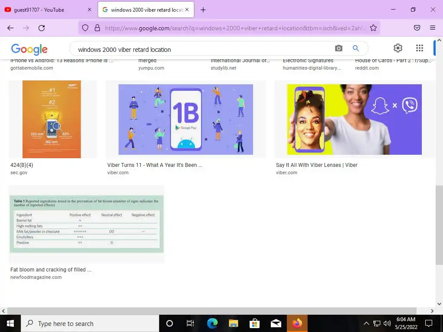Close the Google search tab
This screenshot has height=332, width=443.
coord(187,10)
